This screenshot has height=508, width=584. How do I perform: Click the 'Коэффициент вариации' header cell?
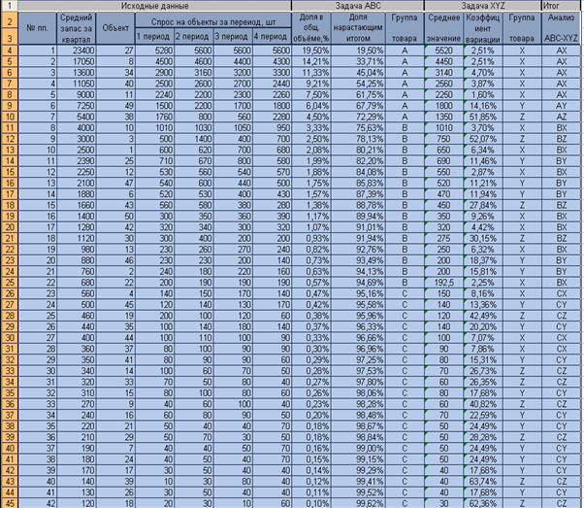click(x=483, y=28)
